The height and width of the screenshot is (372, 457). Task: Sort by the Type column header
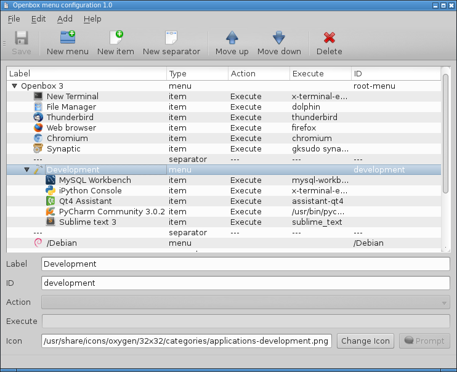pos(197,73)
